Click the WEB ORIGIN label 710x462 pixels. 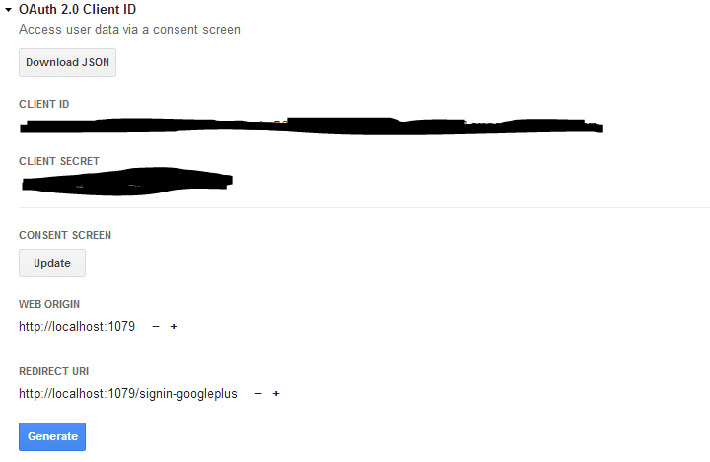click(x=49, y=304)
